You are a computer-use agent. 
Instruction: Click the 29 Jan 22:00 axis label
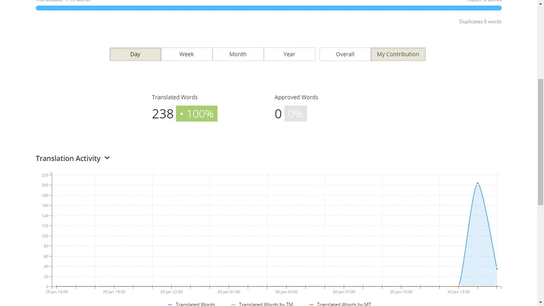171,292
